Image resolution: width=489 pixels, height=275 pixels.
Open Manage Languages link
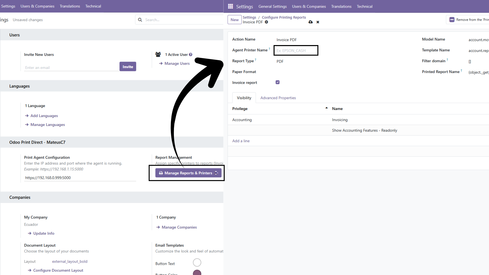tap(48, 125)
